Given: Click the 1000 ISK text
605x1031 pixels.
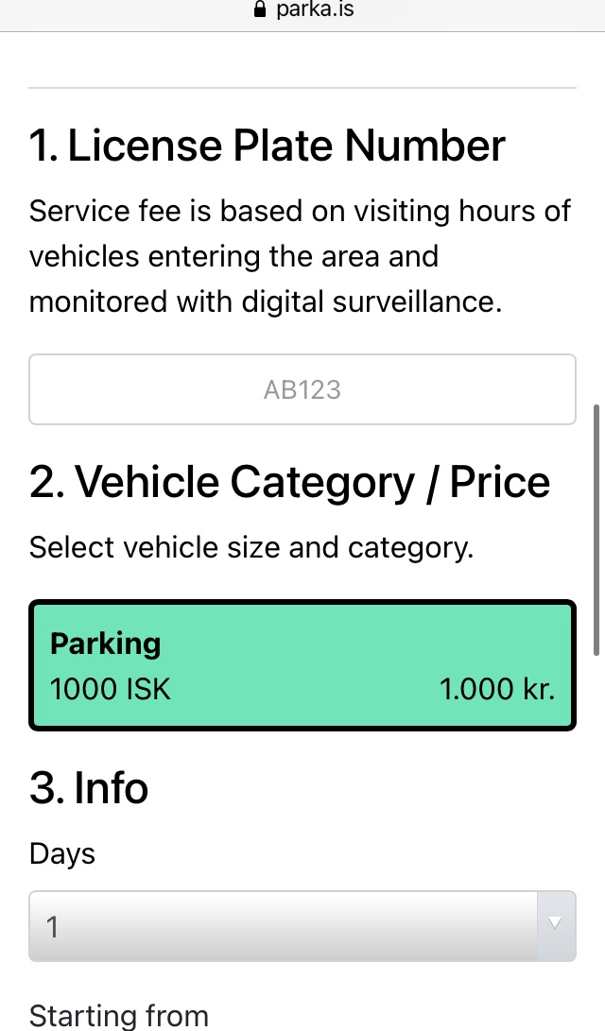Looking at the screenshot, I should [111, 689].
